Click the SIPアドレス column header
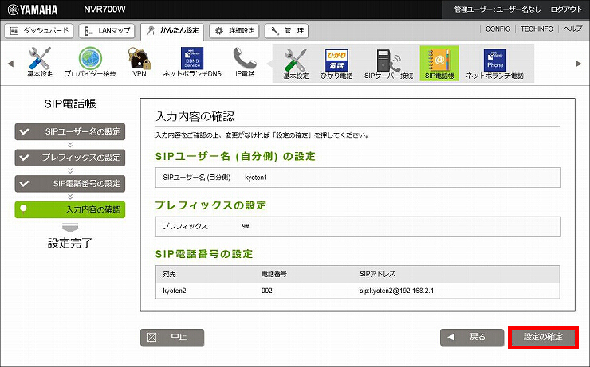This screenshot has width=590, height=367. pyautogui.click(x=377, y=274)
